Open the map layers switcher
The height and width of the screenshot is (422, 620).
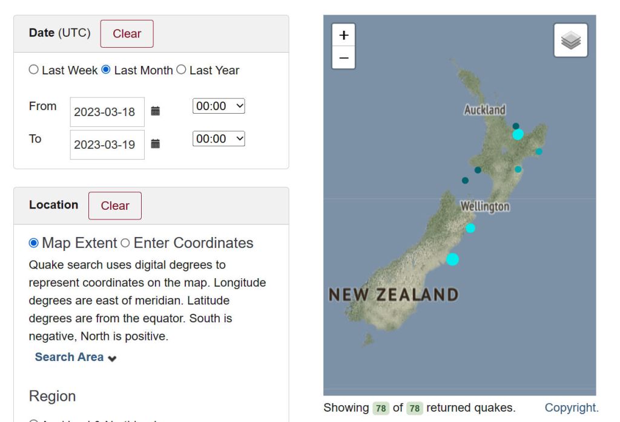pyautogui.click(x=570, y=41)
